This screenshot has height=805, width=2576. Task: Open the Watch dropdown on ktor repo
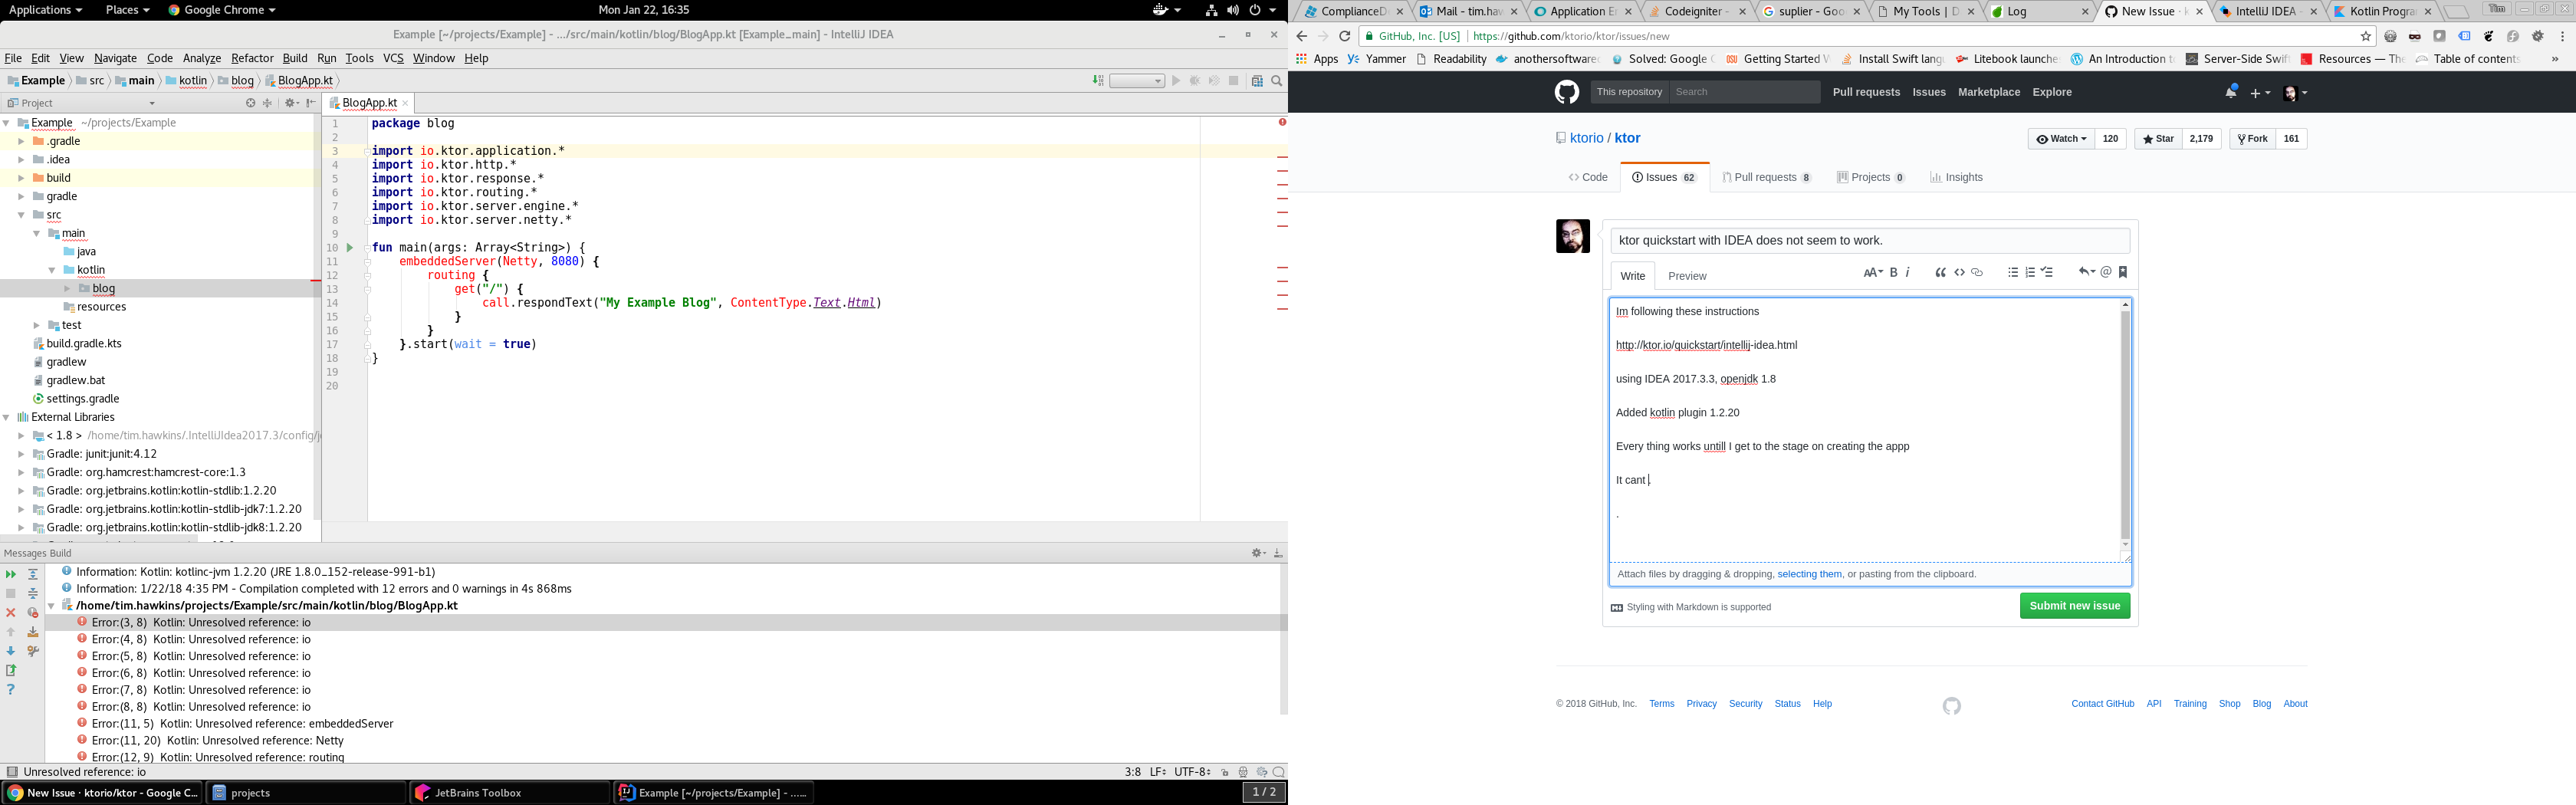2061,139
